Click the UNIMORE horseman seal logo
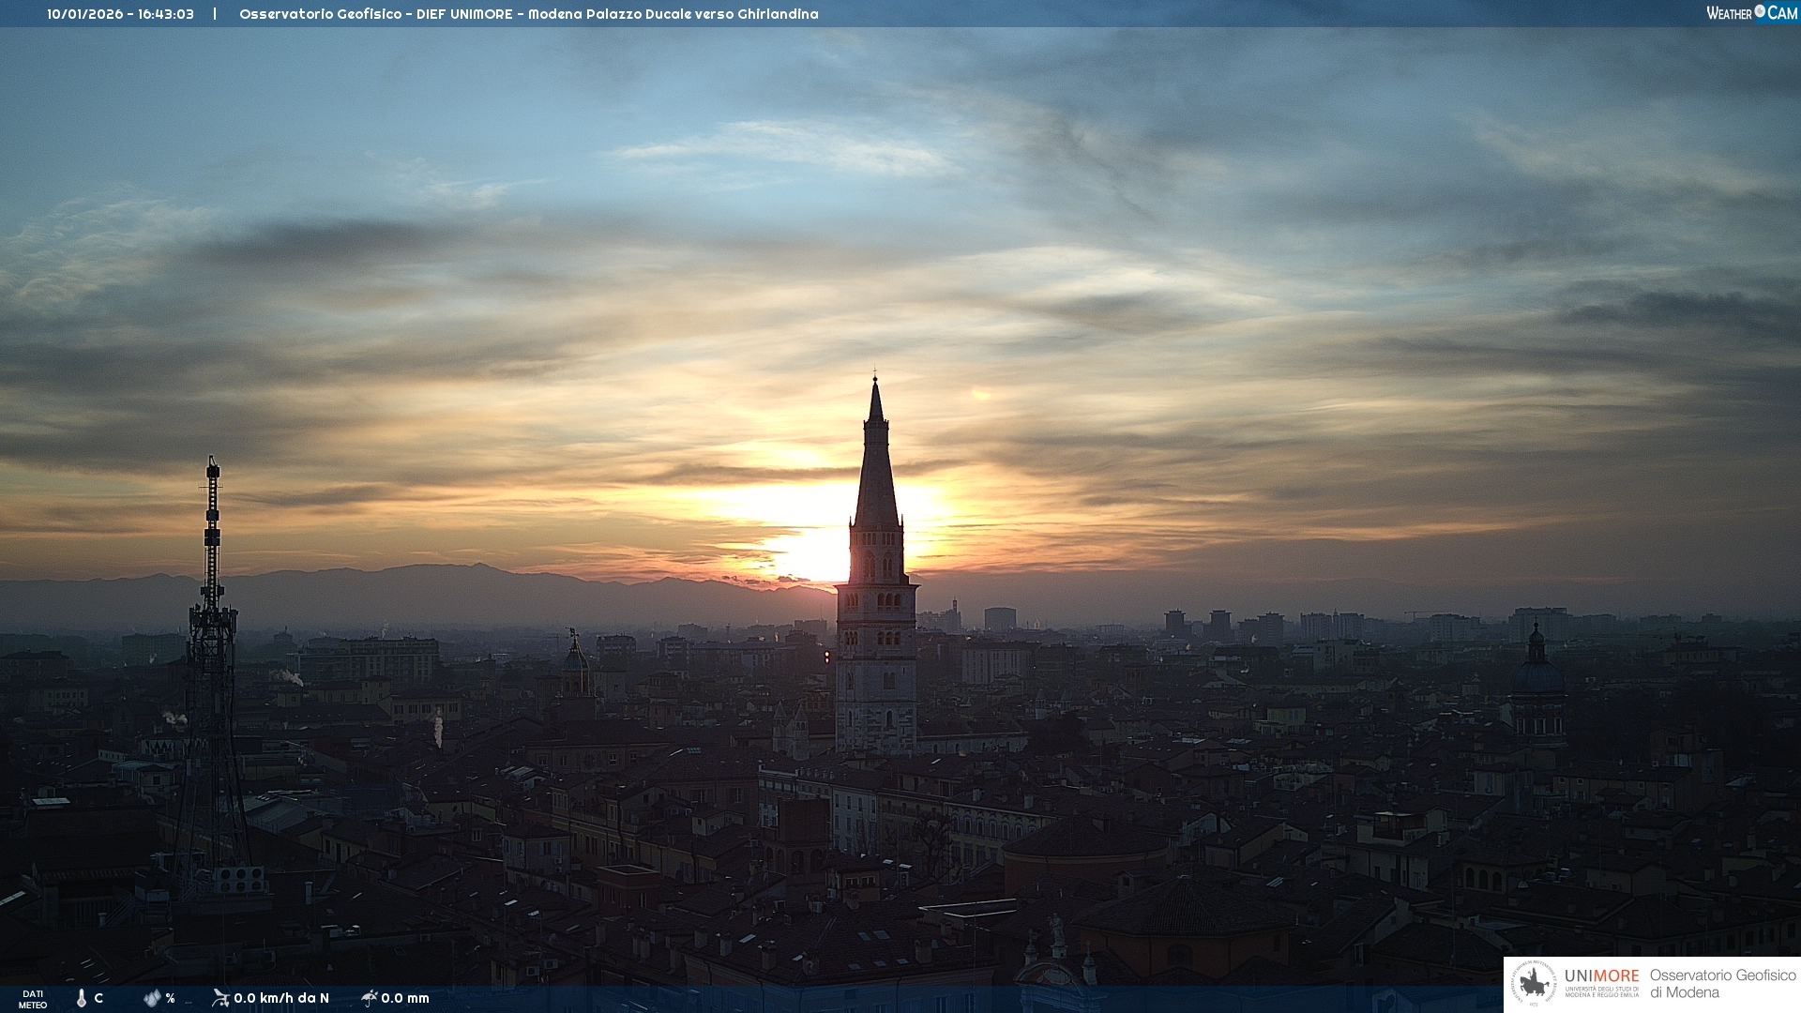 point(1534,984)
